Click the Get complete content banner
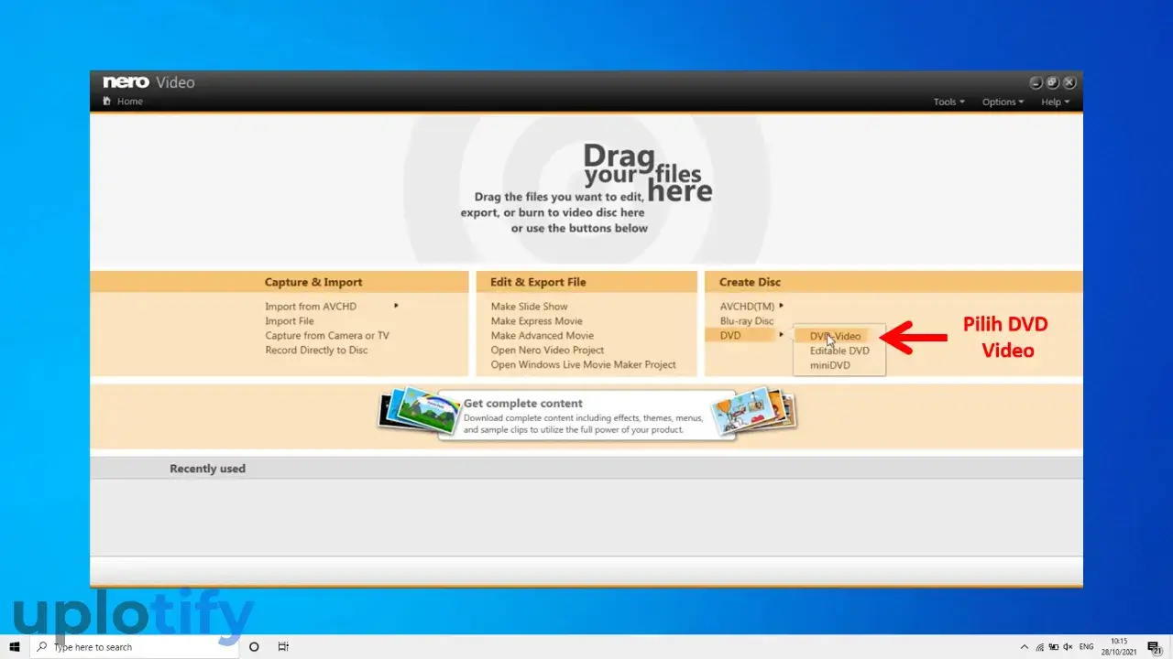The width and height of the screenshot is (1173, 659). tap(586, 416)
